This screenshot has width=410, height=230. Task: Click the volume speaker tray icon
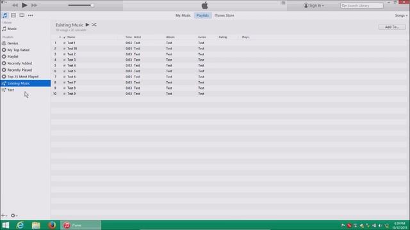point(381,226)
